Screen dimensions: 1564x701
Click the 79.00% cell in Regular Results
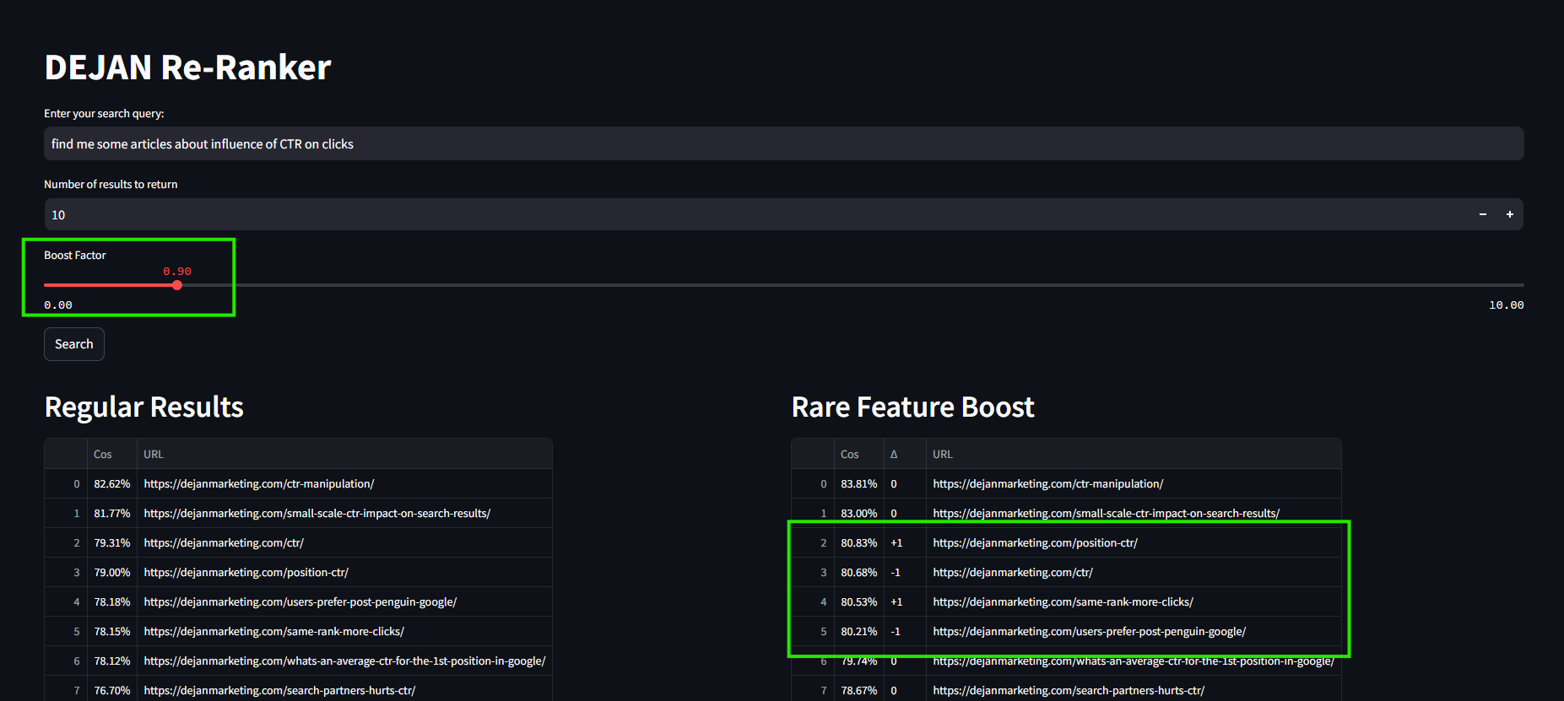click(112, 573)
